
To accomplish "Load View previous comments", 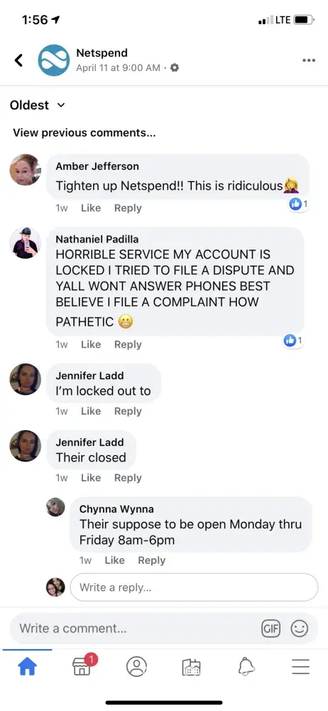I will click(x=84, y=133).
